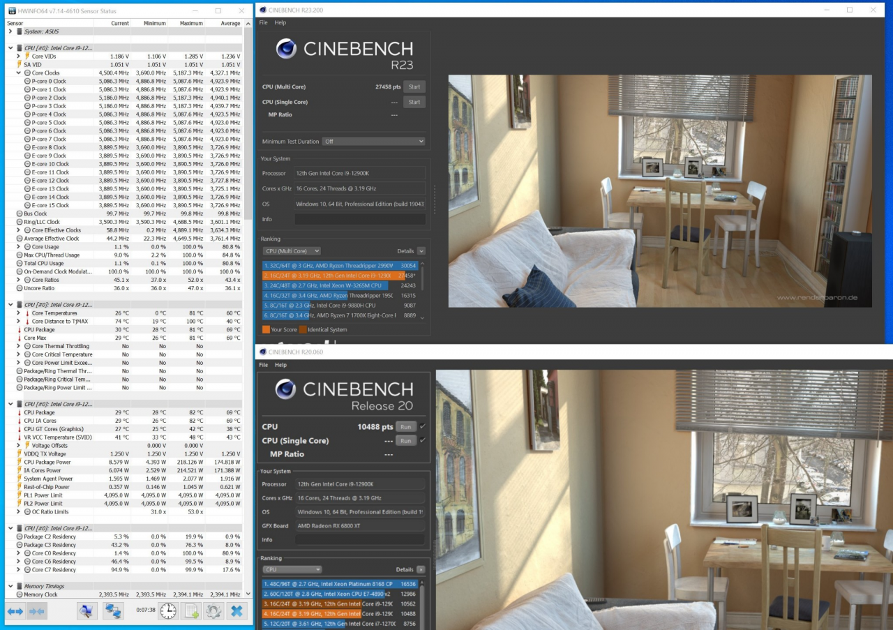The width and height of the screenshot is (893, 630).
Task: Run the CPU test in Cinebench R20
Action: point(405,426)
